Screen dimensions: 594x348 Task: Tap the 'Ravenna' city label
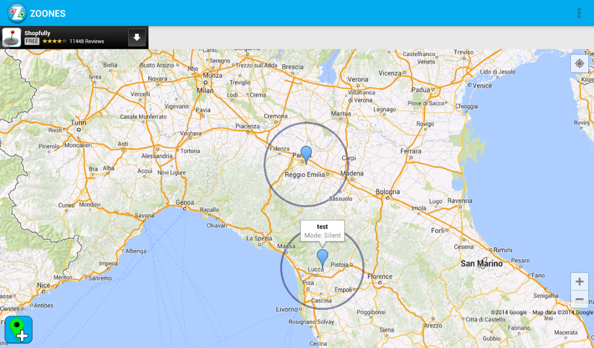click(460, 201)
